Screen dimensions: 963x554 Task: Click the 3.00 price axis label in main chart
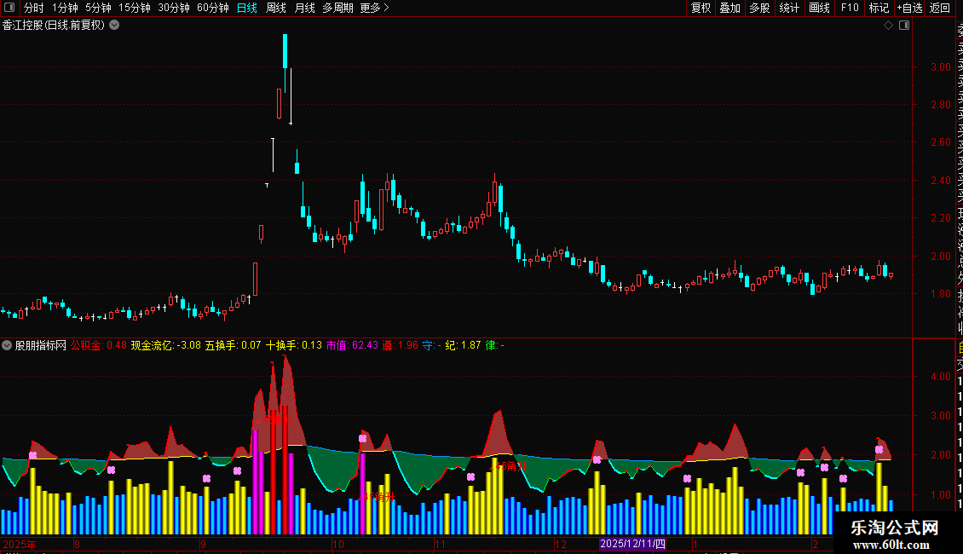(940, 67)
